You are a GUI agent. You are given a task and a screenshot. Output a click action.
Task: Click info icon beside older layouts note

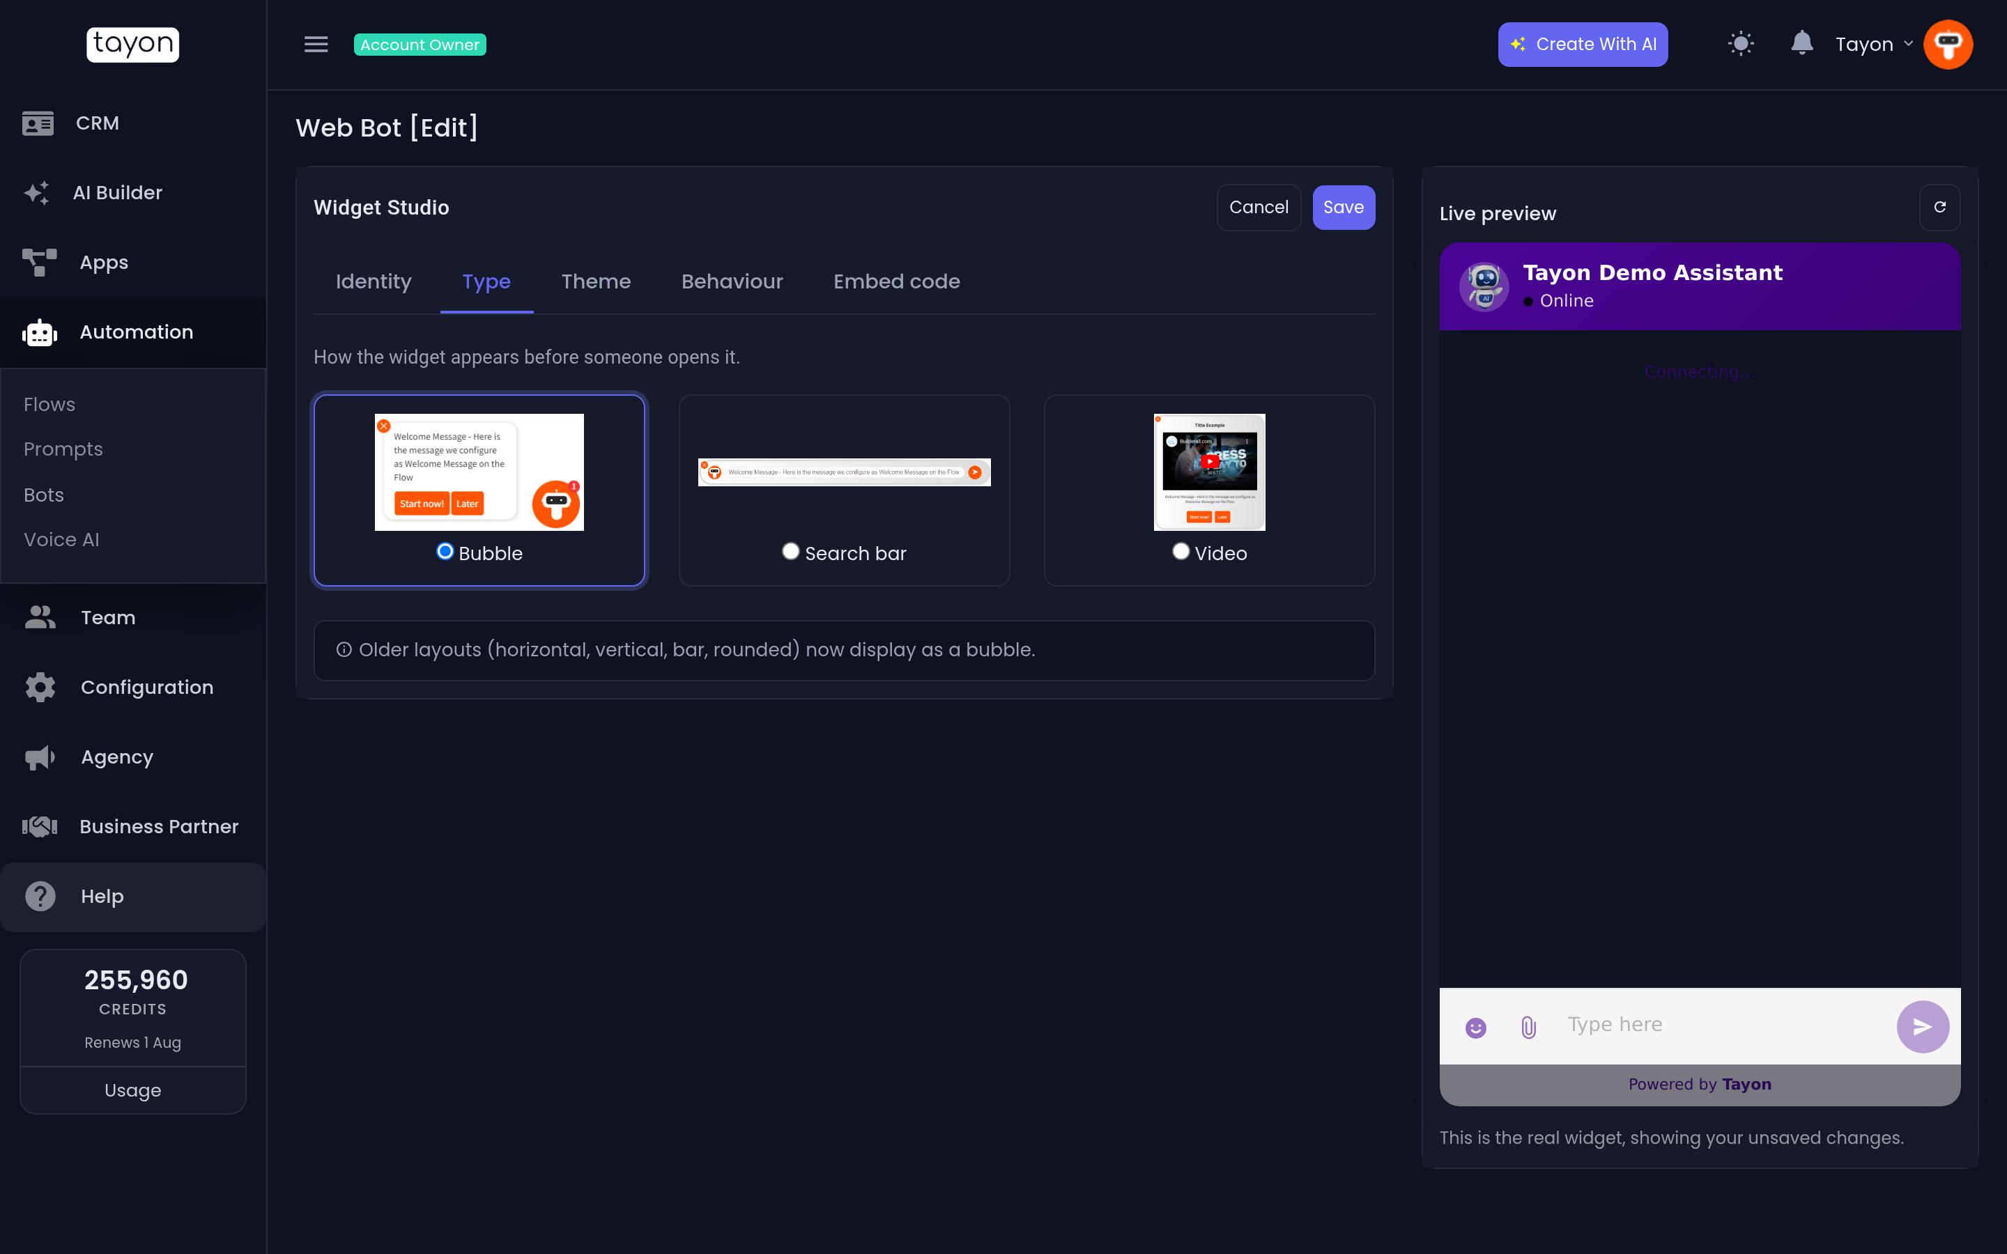pyautogui.click(x=344, y=649)
